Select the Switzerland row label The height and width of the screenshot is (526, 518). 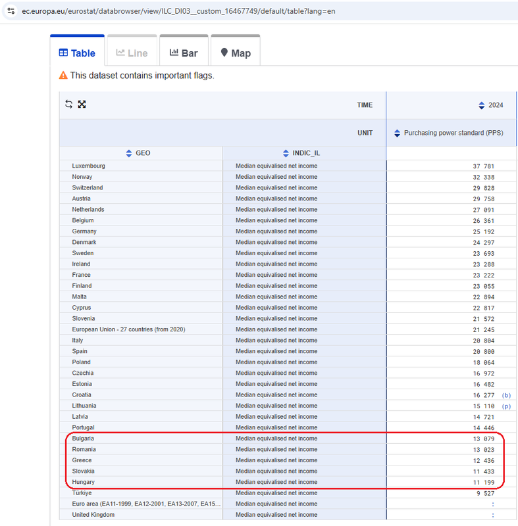click(x=88, y=187)
